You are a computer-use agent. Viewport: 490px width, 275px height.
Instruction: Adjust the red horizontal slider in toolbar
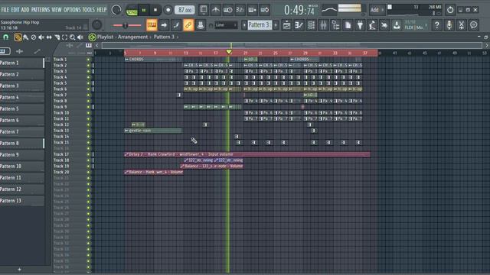pyautogui.click(x=127, y=25)
